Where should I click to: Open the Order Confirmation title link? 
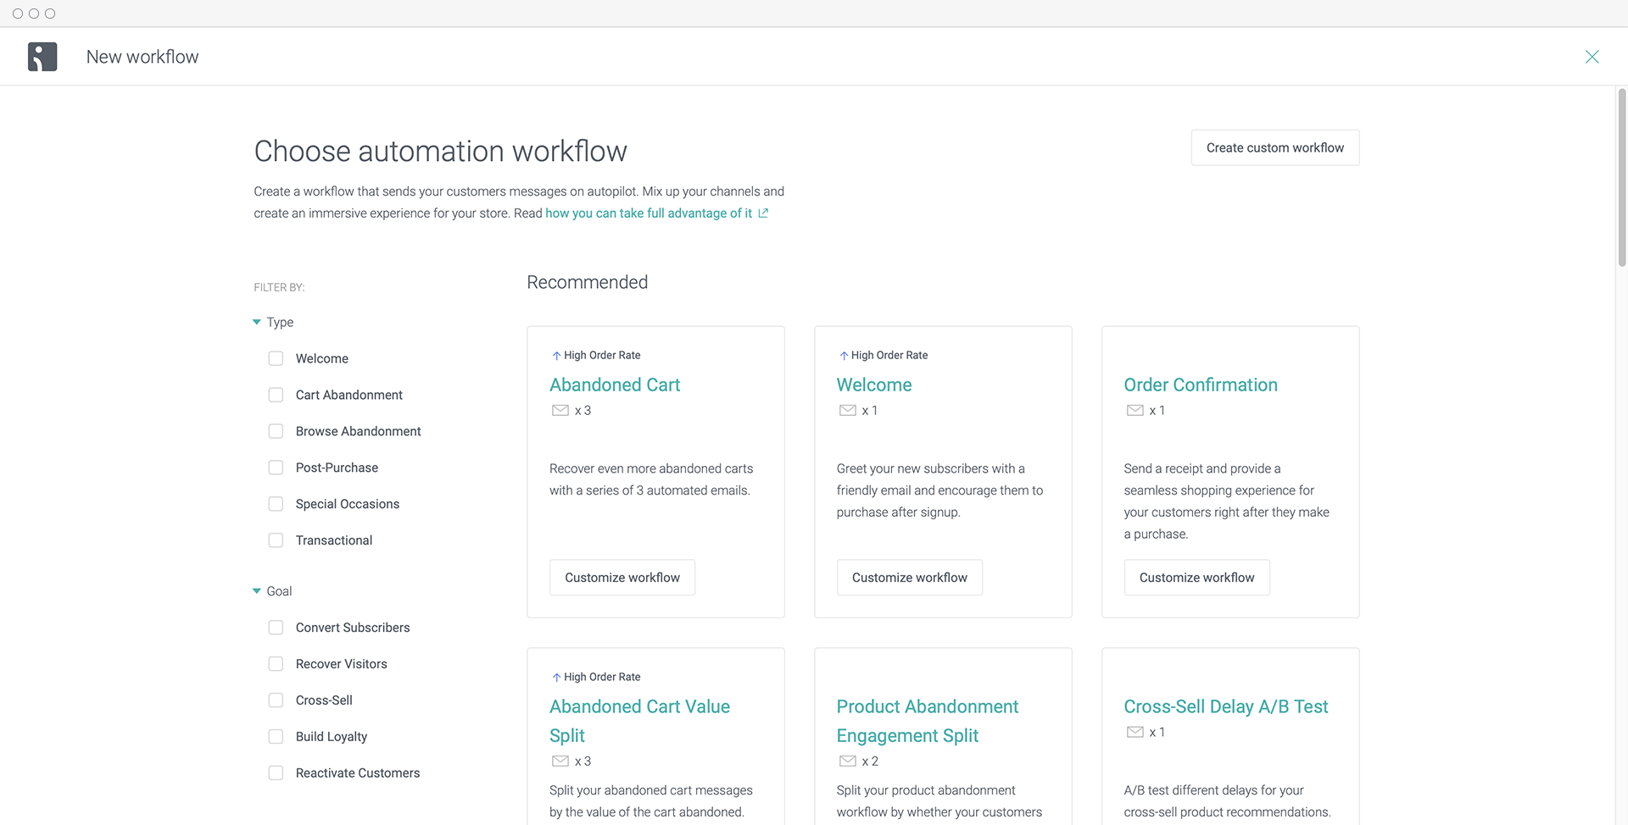click(x=1201, y=385)
